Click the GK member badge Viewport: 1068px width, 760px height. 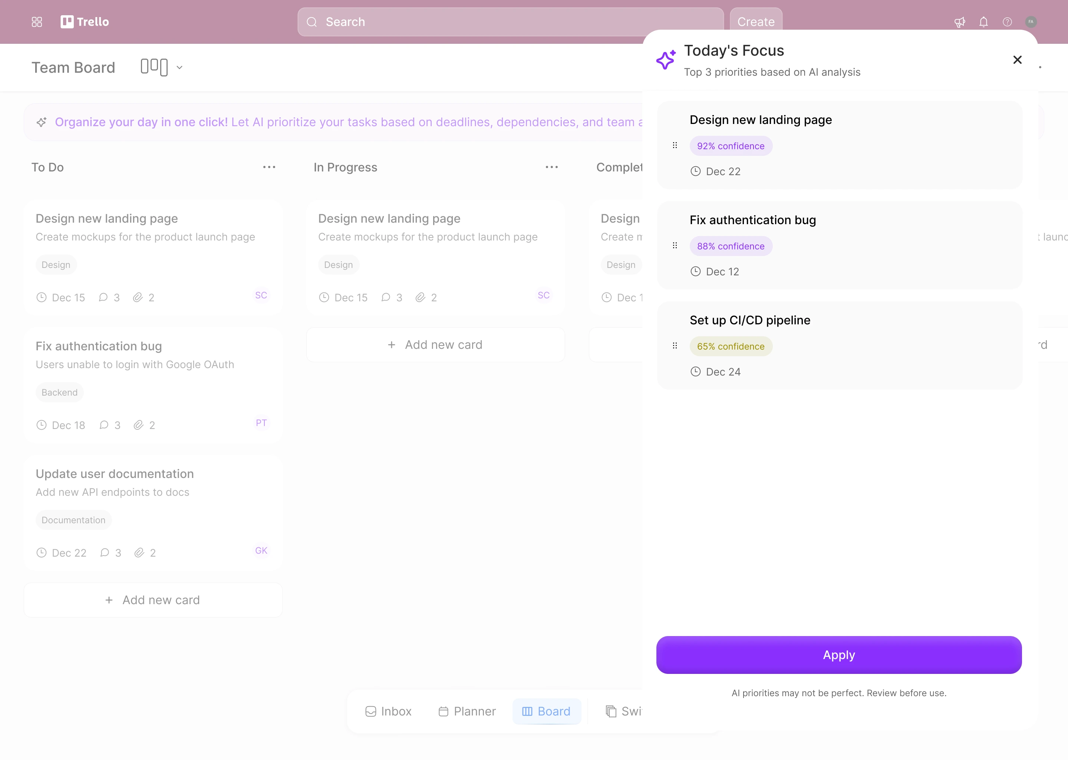(261, 551)
